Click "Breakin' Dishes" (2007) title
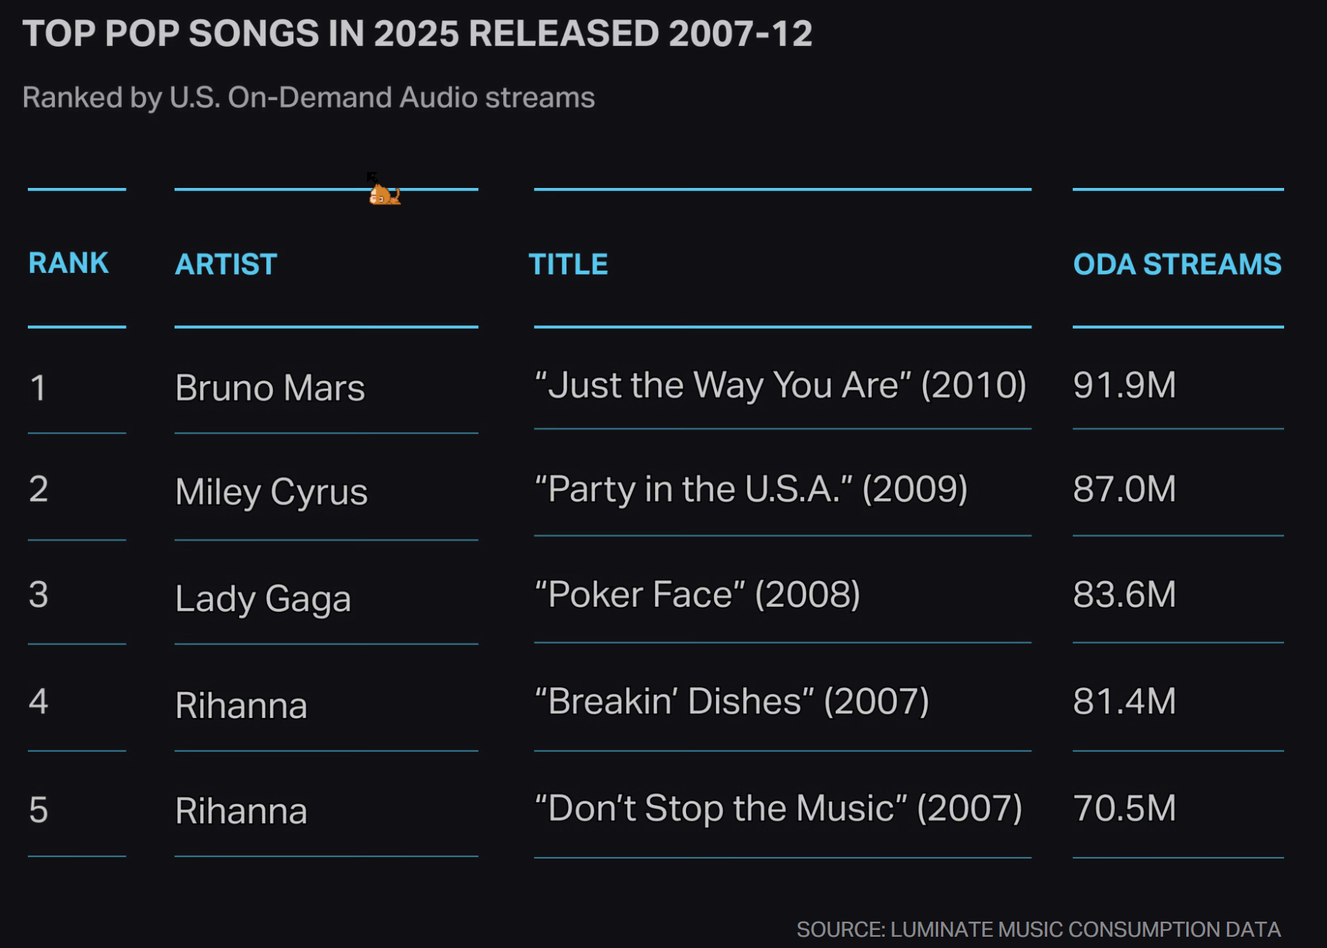The width and height of the screenshot is (1327, 948). [732, 701]
